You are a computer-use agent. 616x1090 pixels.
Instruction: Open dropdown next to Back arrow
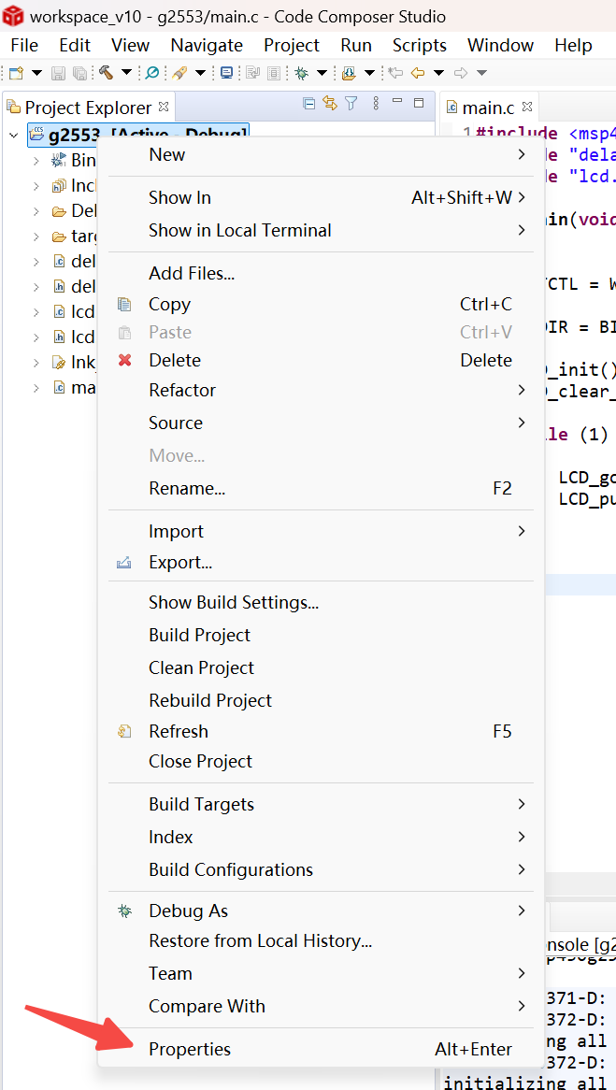[x=438, y=72]
